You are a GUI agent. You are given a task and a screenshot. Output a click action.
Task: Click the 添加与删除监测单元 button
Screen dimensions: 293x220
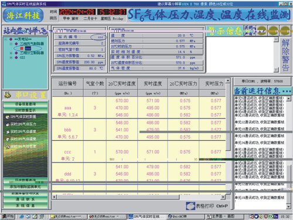point(25,187)
